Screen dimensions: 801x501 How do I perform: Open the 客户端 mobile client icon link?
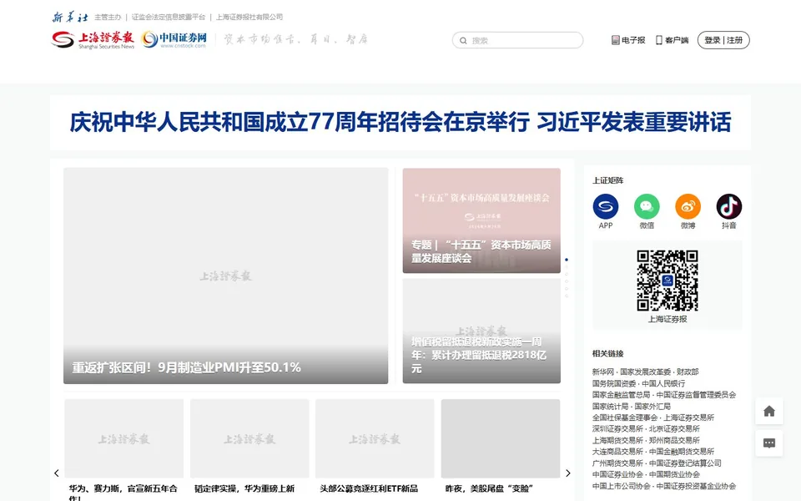click(672, 40)
